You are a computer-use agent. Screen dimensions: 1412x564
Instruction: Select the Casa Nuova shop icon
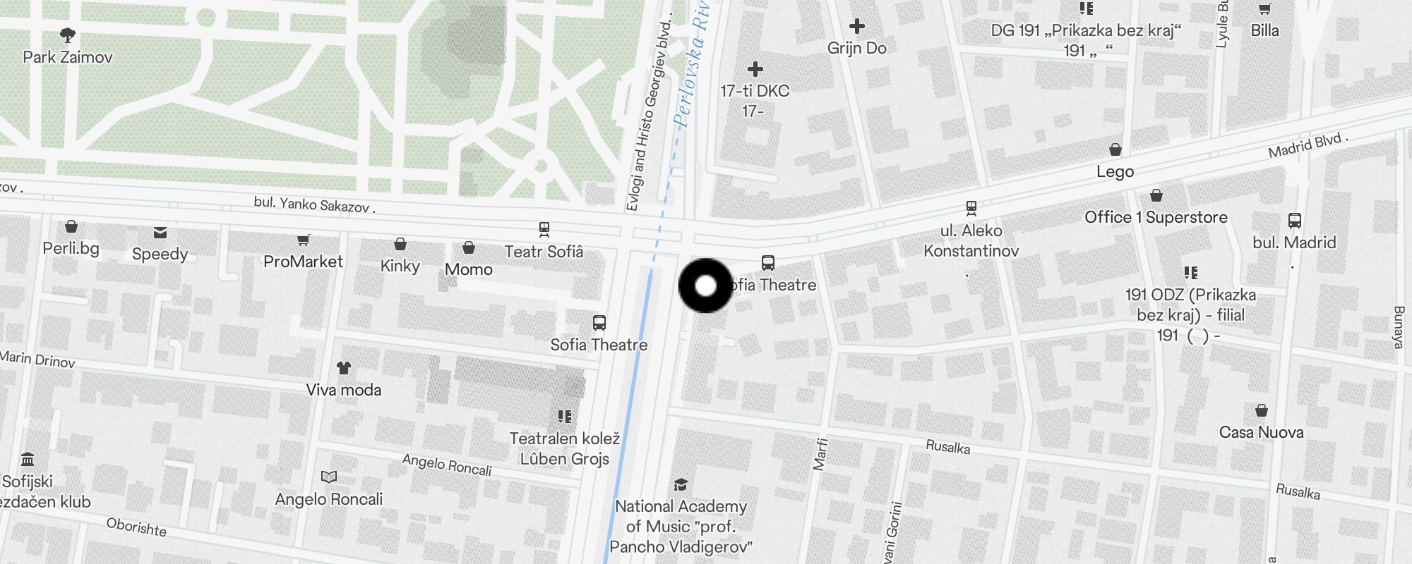point(1262,410)
